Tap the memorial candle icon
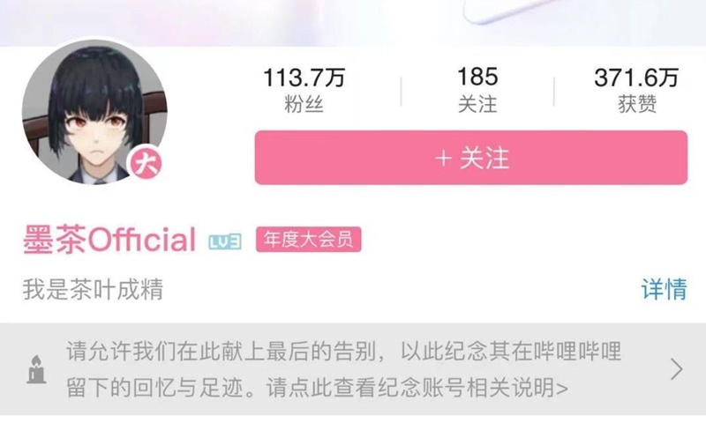This screenshot has height=423, width=706. point(36,369)
